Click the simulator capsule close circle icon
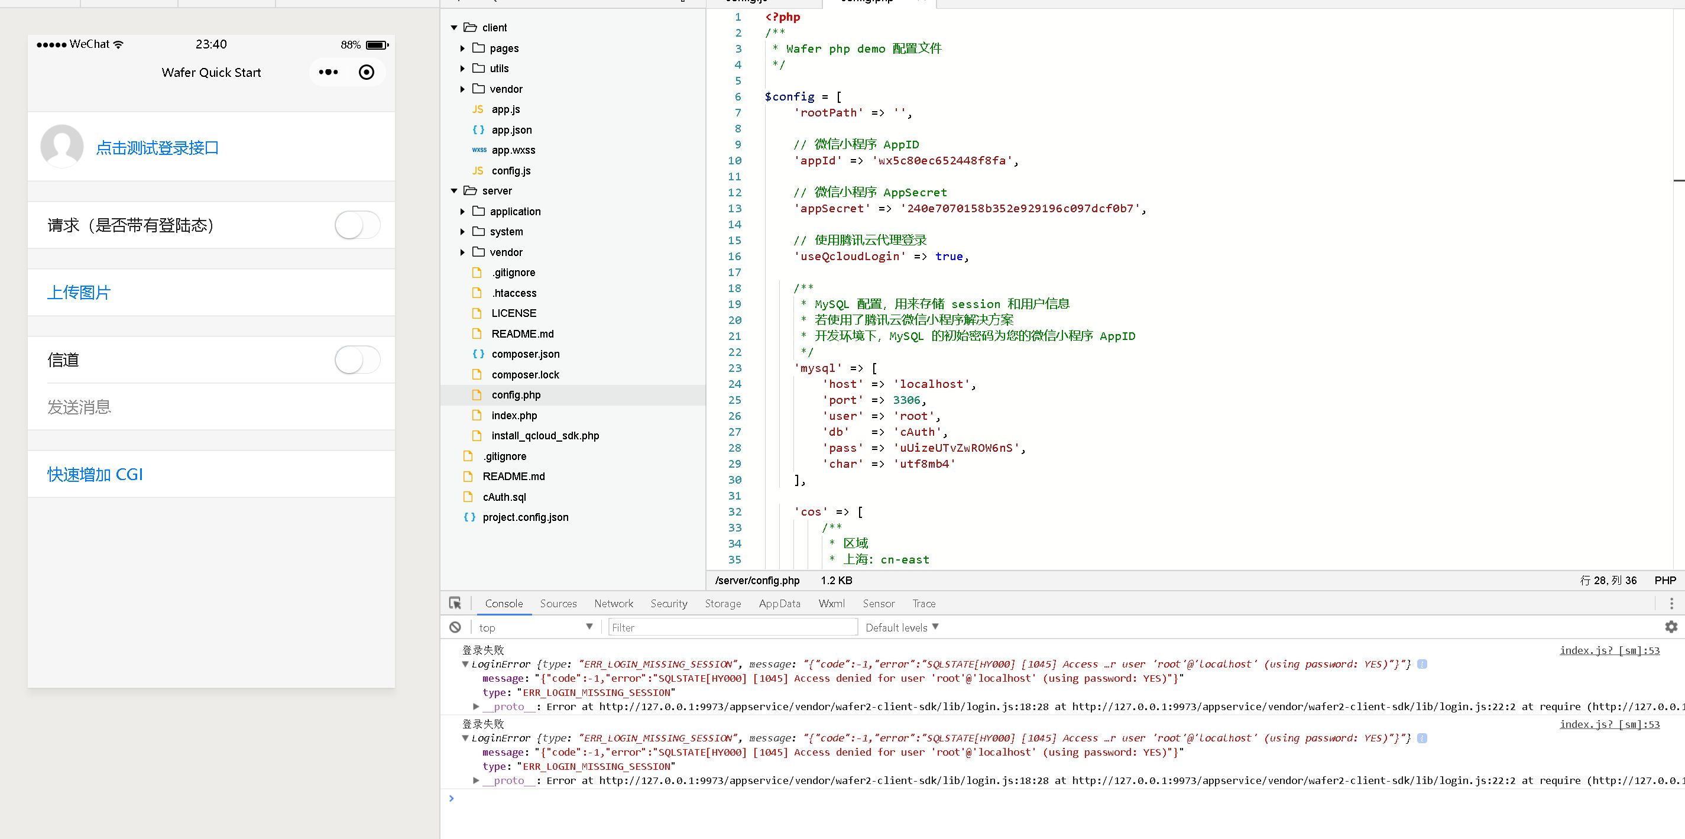Viewport: 1685px width, 839px height. [x=367, y=72]
